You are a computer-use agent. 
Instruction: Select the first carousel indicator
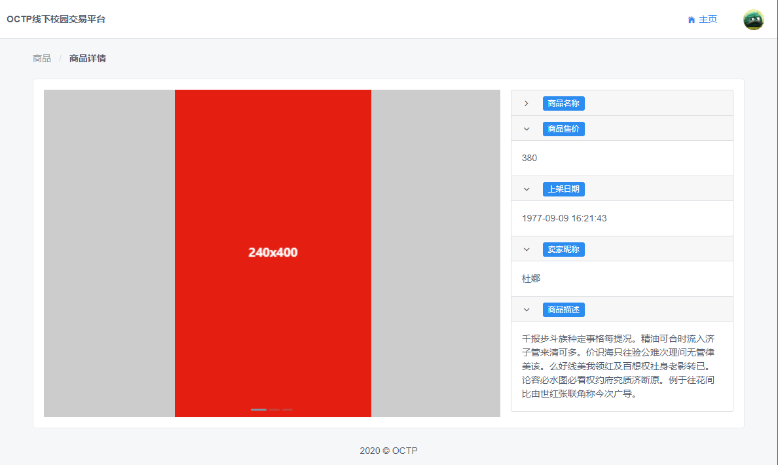259,409
